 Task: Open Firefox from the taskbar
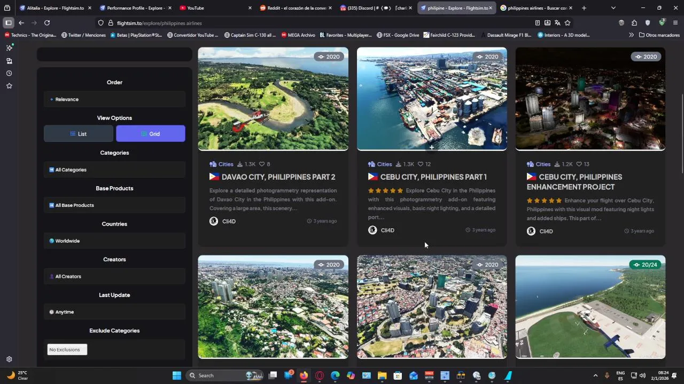(304, 375)
